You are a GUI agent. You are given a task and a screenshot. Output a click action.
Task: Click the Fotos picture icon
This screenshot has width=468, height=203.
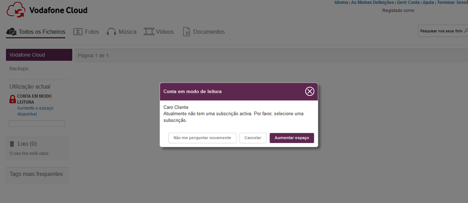tap(78, 31)
